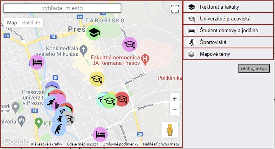This screenshot has width=275, height=149.
Task: Click the purple bed marker near road 18
Action: tap(37, 62)
